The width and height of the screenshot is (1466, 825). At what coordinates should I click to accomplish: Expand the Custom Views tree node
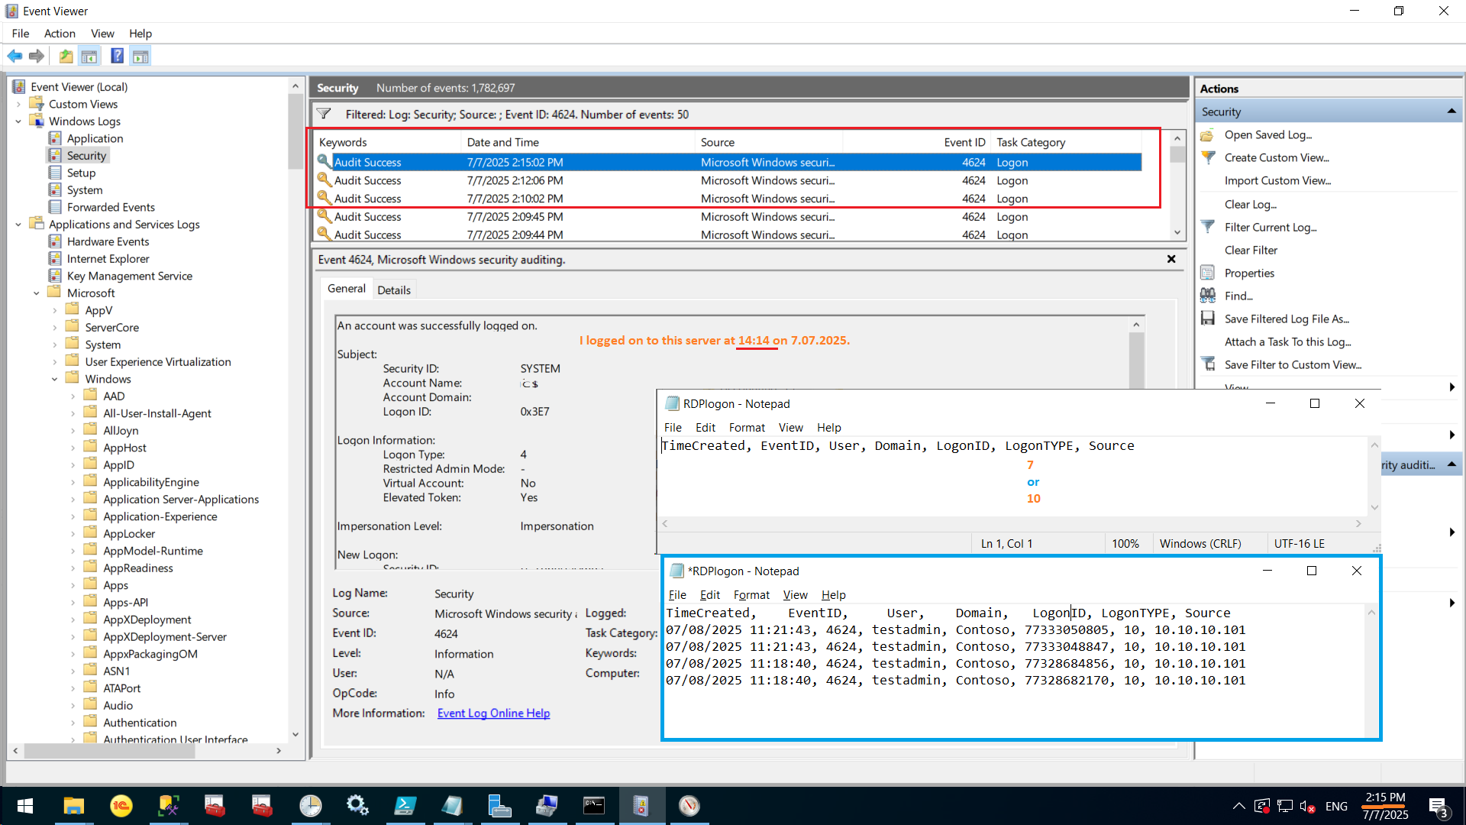(18, 104)
